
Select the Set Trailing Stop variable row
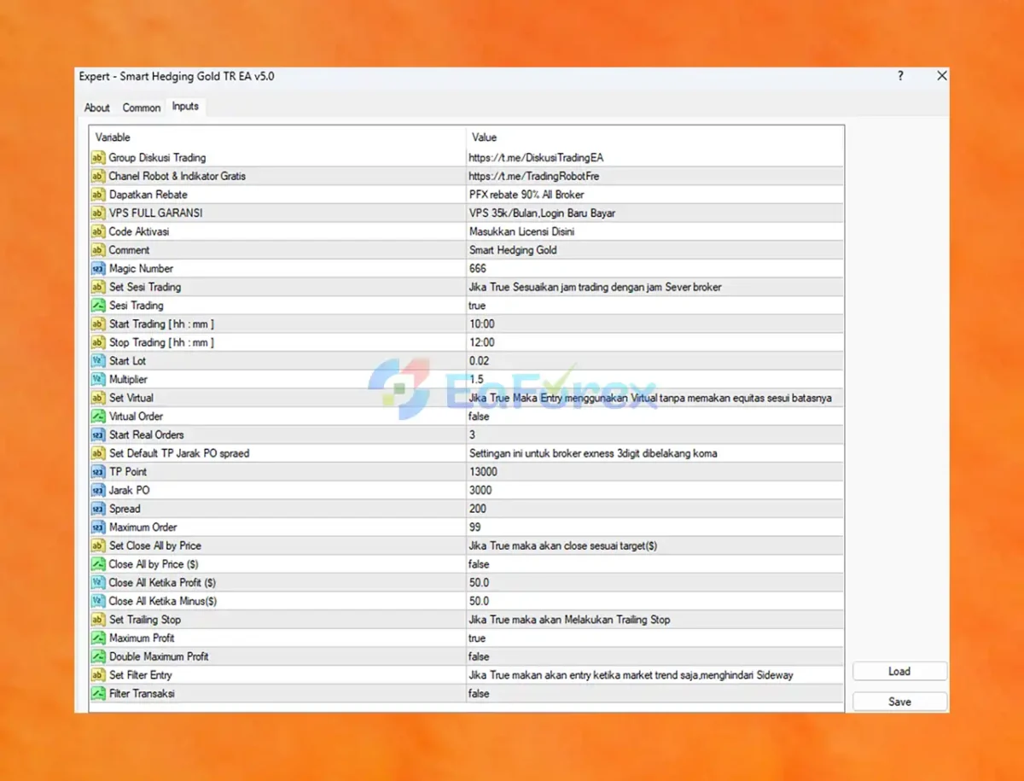[466, 620]
